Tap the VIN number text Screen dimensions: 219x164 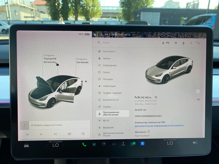coord(148,116)
